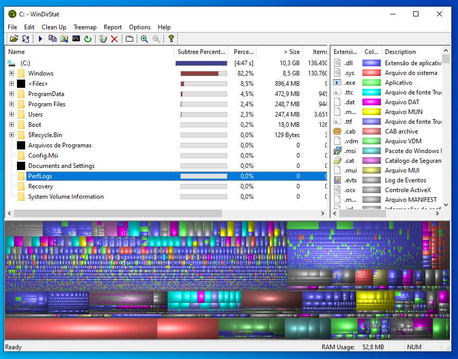This screenshot has height=359, width=458.
Task: Click the Open drive toolbar icon
Action: point(14,39)
